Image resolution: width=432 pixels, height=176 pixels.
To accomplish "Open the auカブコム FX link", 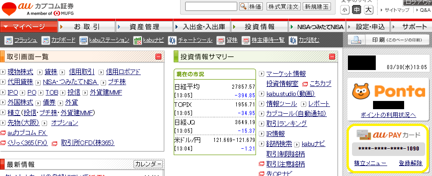I will (x=27, y=133).
